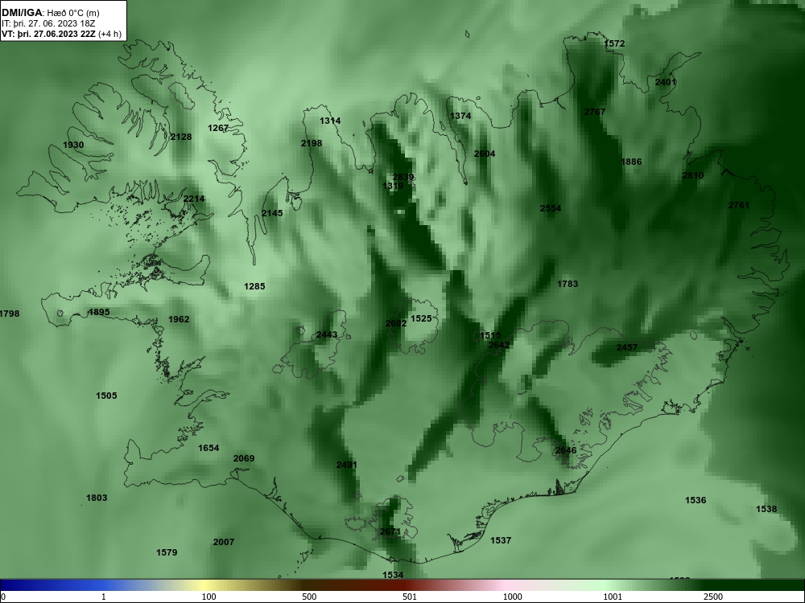Click the 1267 value on the map
805x603 pixels.
218,128
